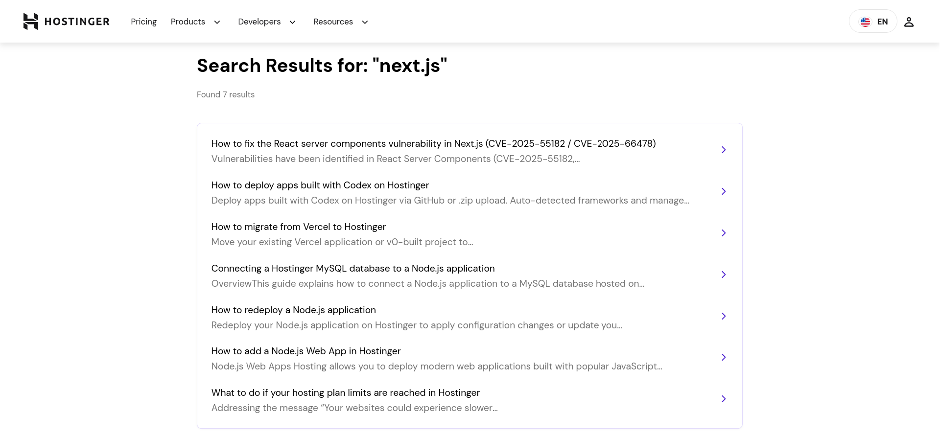Expand the Resources dropdown chevron
This screenshot has height=436, width=940.
pos(365,22)
